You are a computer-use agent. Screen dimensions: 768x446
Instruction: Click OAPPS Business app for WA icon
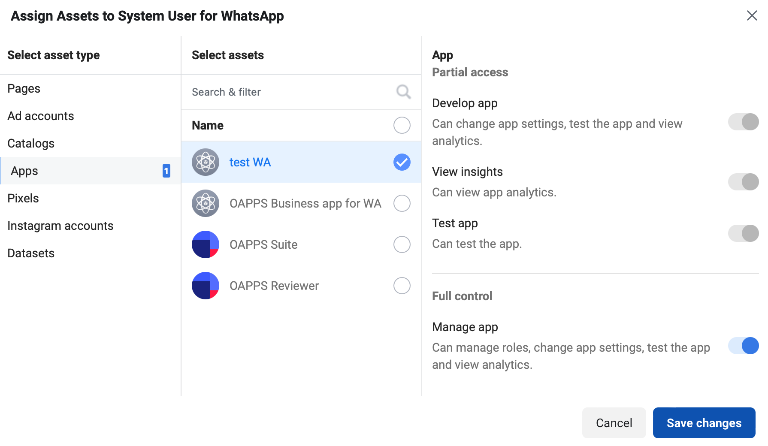206,203
